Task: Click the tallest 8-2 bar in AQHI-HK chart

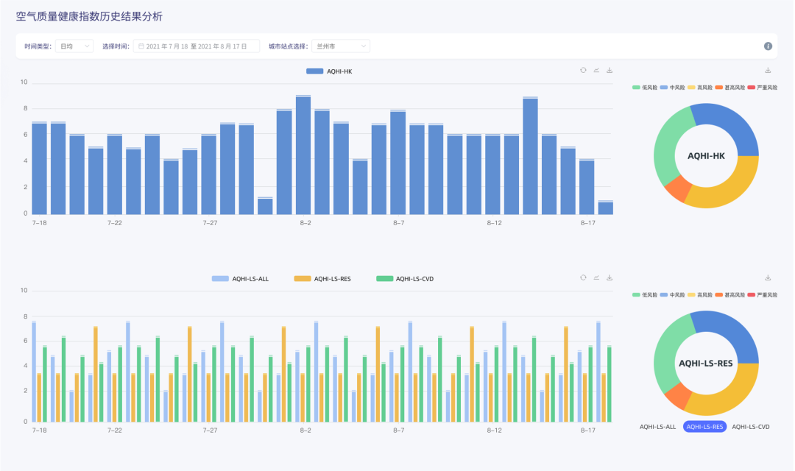Action: 303,155
